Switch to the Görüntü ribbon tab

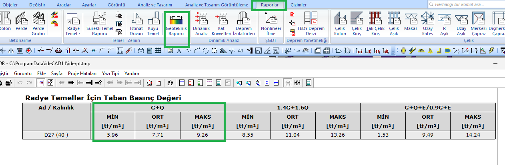click(x=116, y=5)
